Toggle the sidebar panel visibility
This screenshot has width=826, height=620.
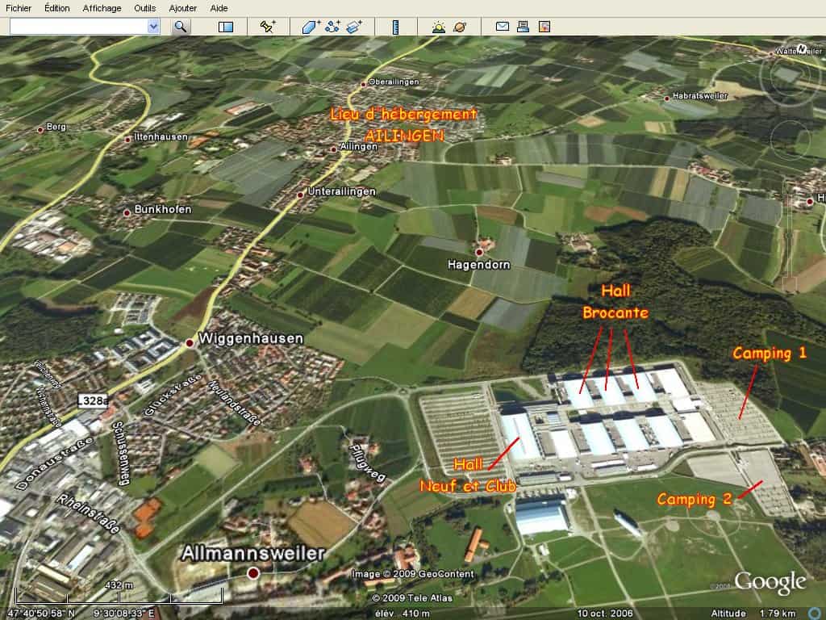pos(226,27)
